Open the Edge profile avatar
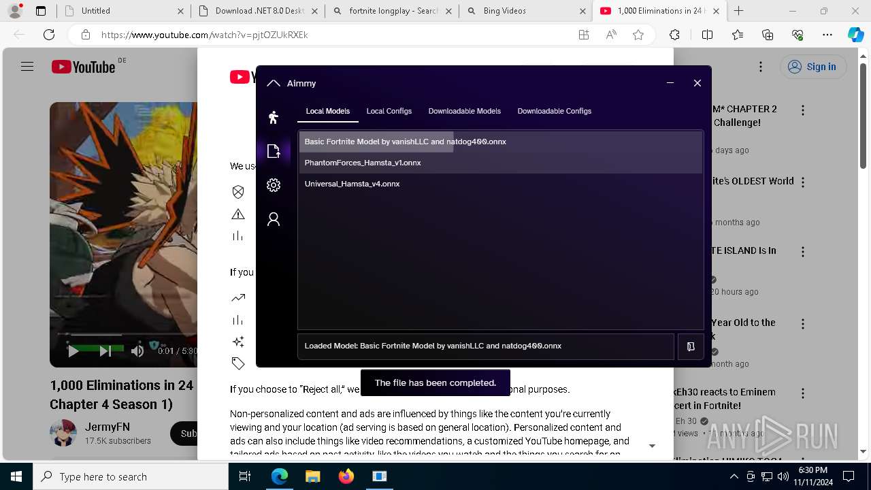 (15, 11)
